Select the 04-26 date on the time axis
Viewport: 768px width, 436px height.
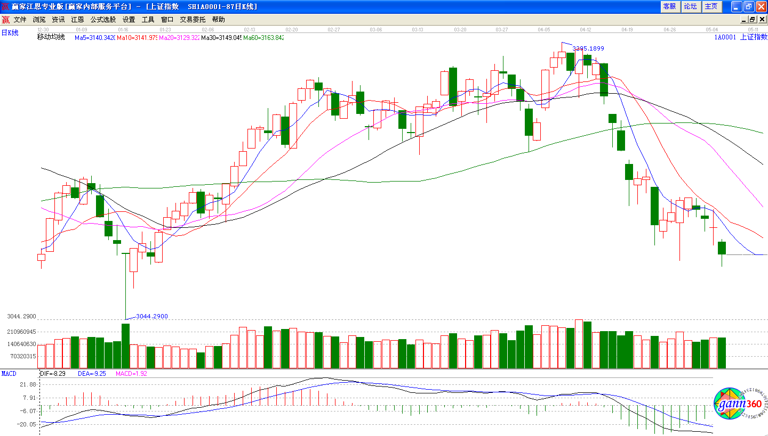tap(670, 30)
